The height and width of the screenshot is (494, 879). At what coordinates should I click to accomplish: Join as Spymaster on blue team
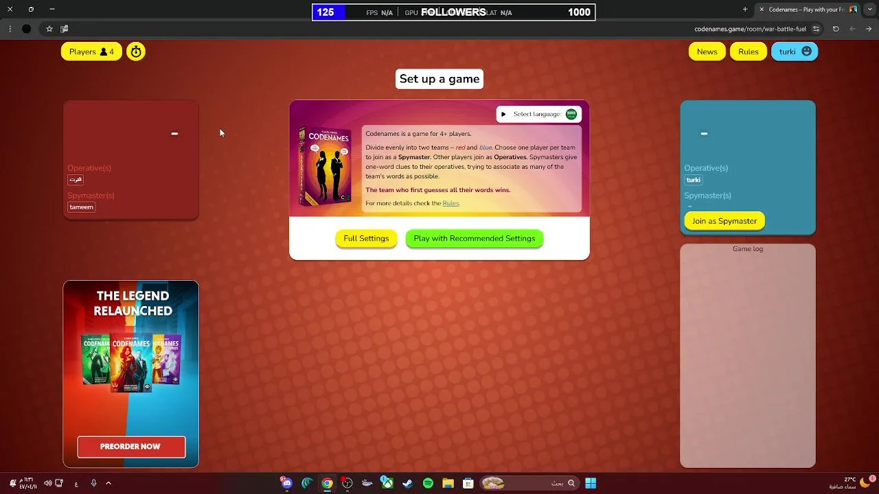(724, 221)
